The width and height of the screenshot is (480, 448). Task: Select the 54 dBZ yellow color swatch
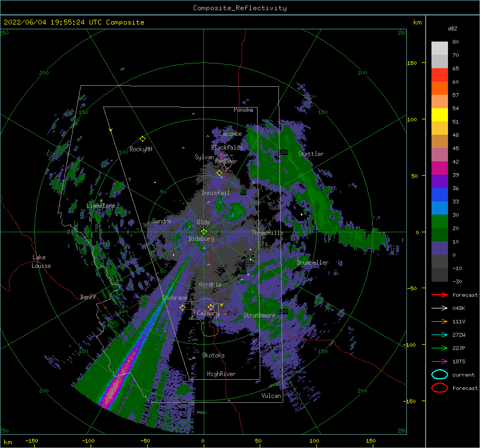click(439, 115)
